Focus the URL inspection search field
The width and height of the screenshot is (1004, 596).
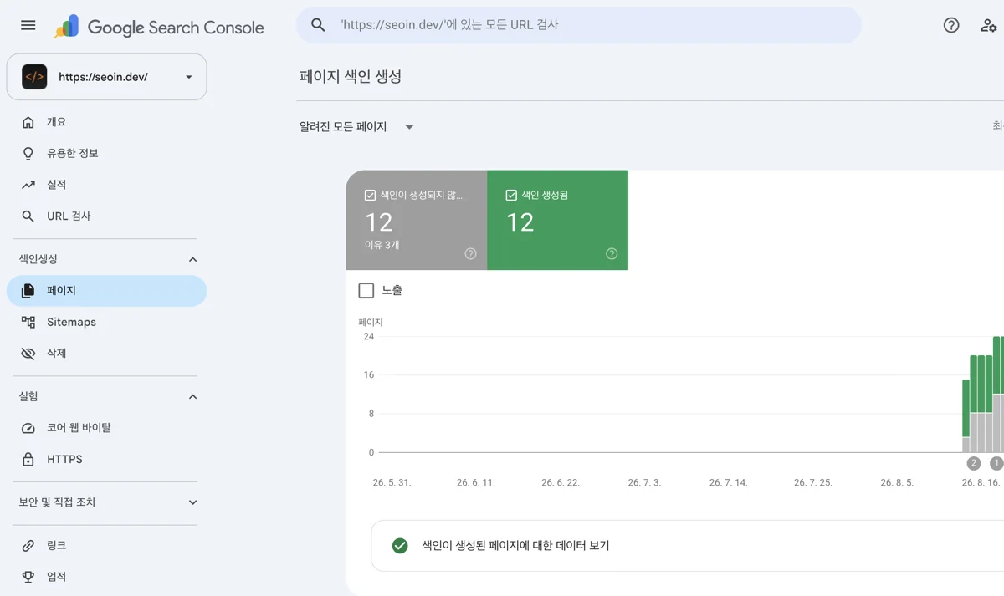579,25
